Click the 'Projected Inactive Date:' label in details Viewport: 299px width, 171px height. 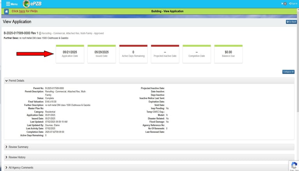coord(153,88)
